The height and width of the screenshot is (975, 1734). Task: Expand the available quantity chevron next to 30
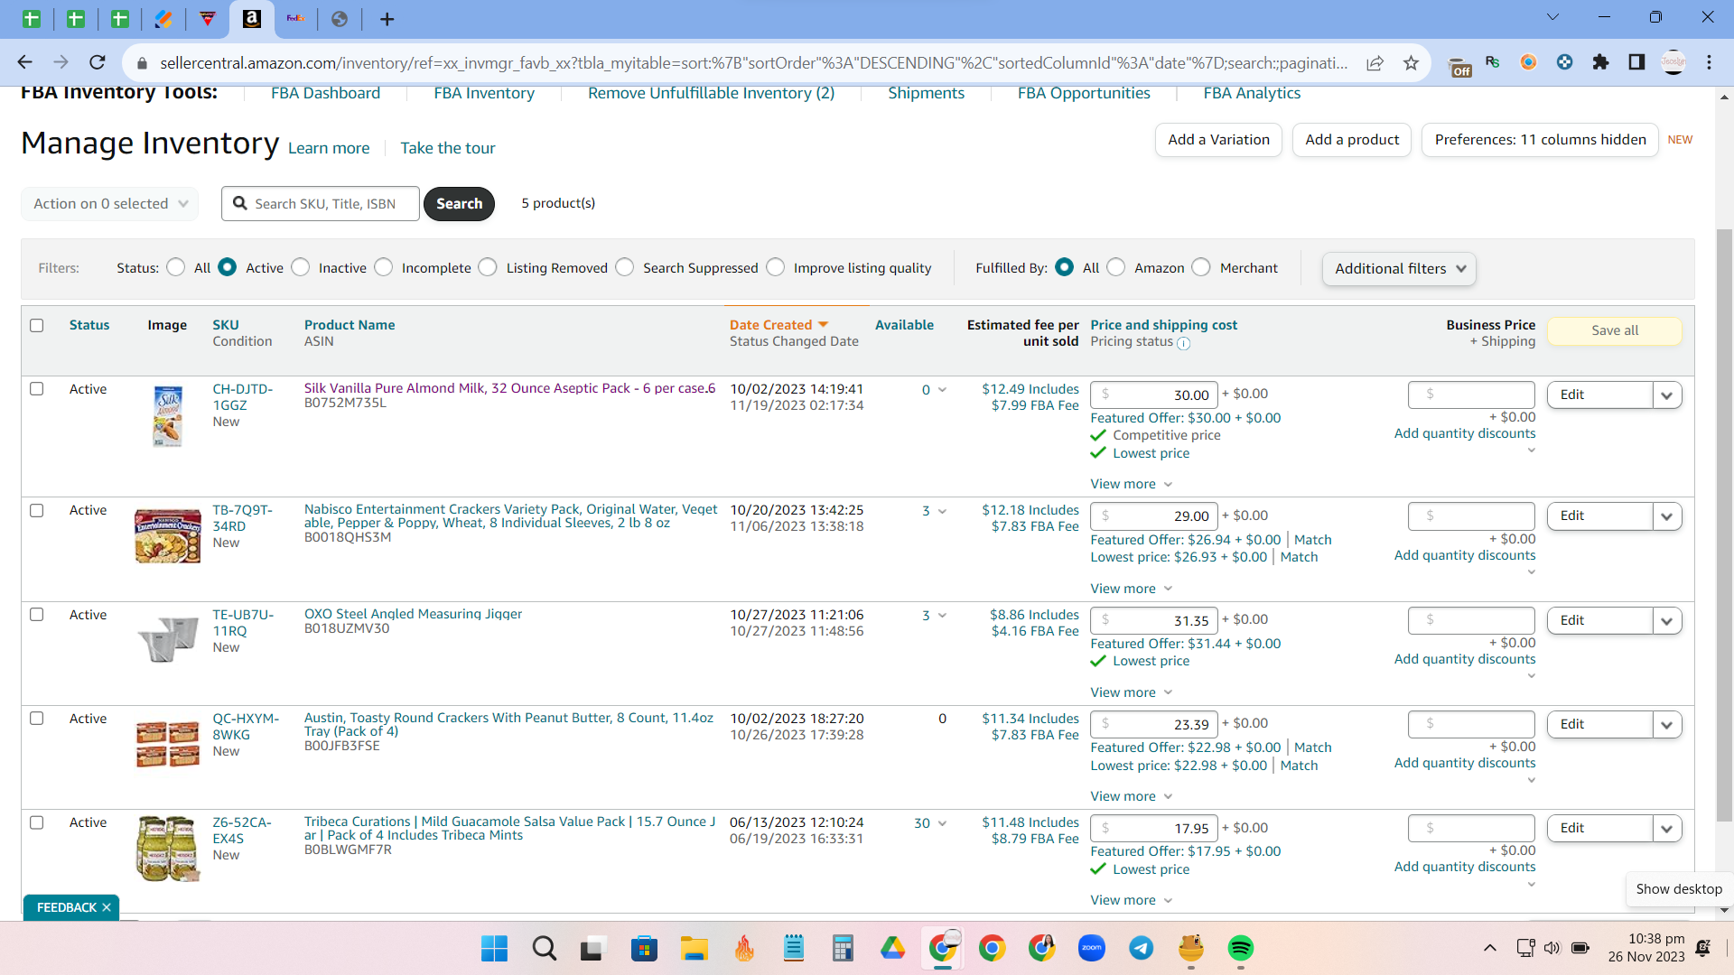click(942, 823)
